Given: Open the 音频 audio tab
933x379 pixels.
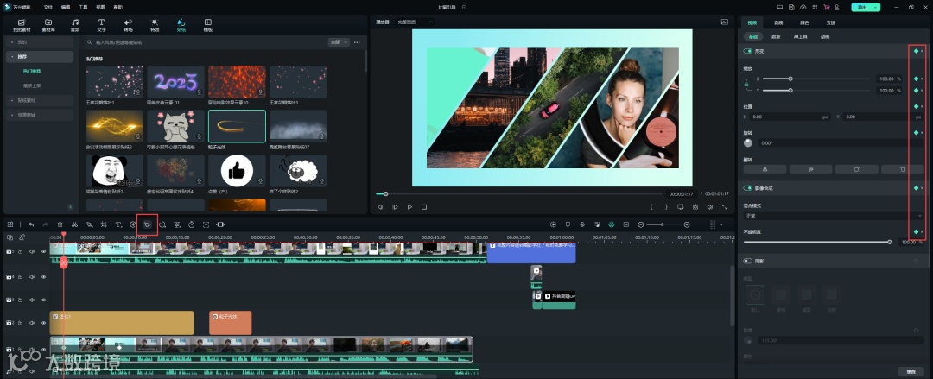Looking at the screenshot, I should pyautogui.click(x=75, y=25).
